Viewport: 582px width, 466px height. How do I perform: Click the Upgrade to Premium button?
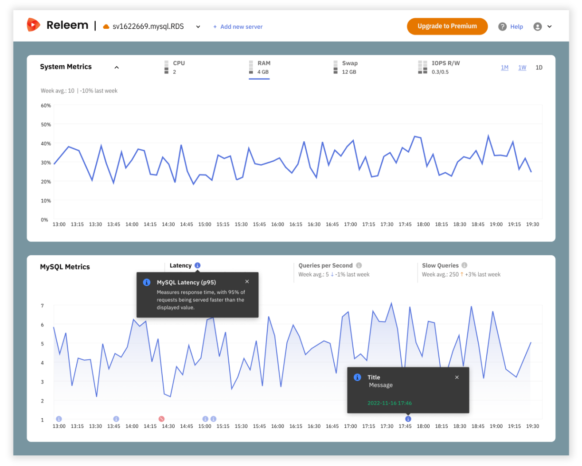pos(447,26)
